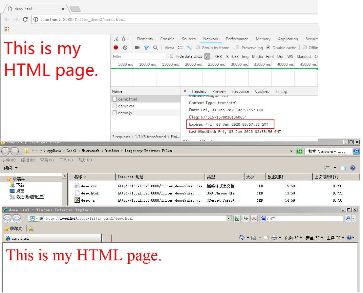Expand the IE address bar dropdown
363x293 pixels.
(229, 218)
